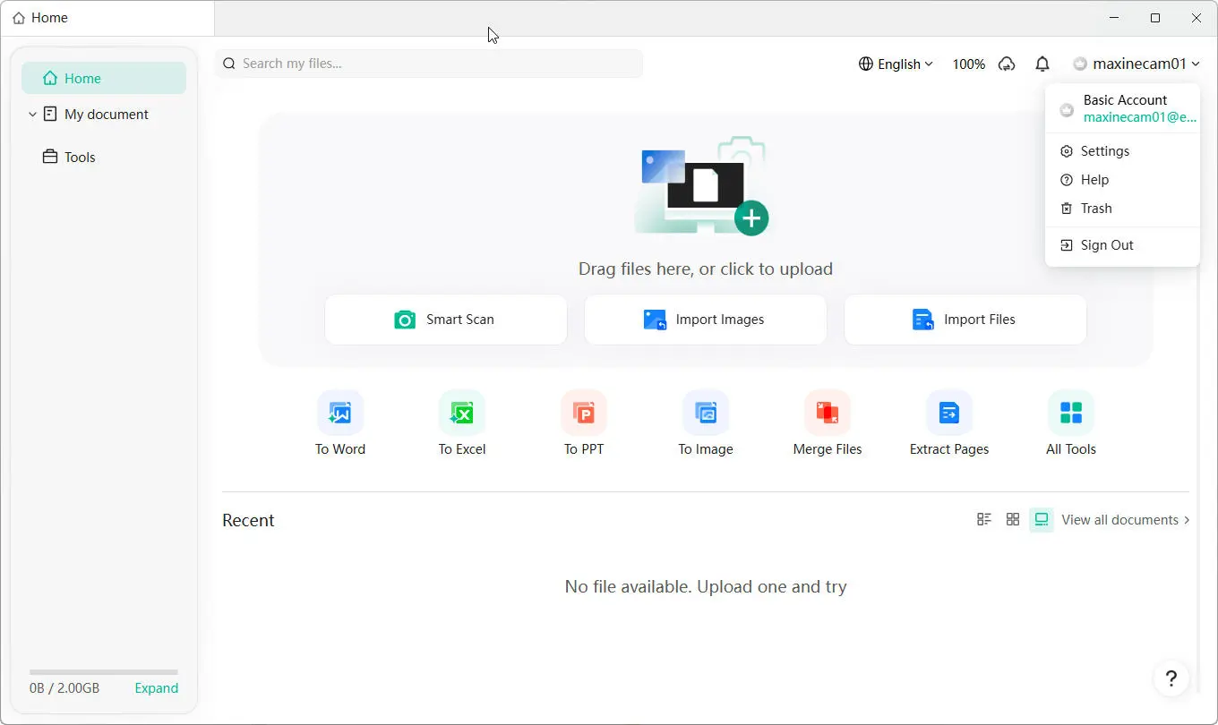The width and height of the screenshot is (1218, 725).
Task: Open the floating question mark help button
Action: coord(1171,678)
